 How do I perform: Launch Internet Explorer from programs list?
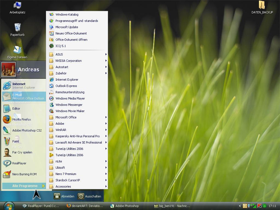77,80
